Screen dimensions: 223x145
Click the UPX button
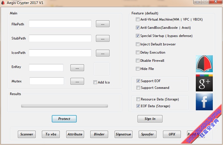(x=172, y=134)
